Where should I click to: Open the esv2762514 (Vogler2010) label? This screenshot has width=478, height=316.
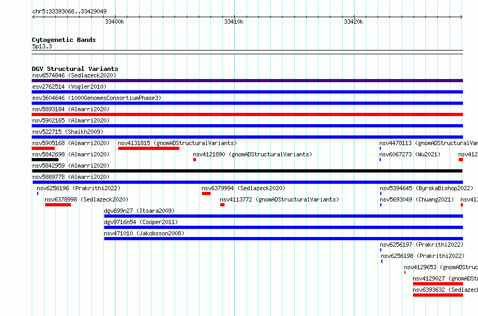(x=69, y=87)
